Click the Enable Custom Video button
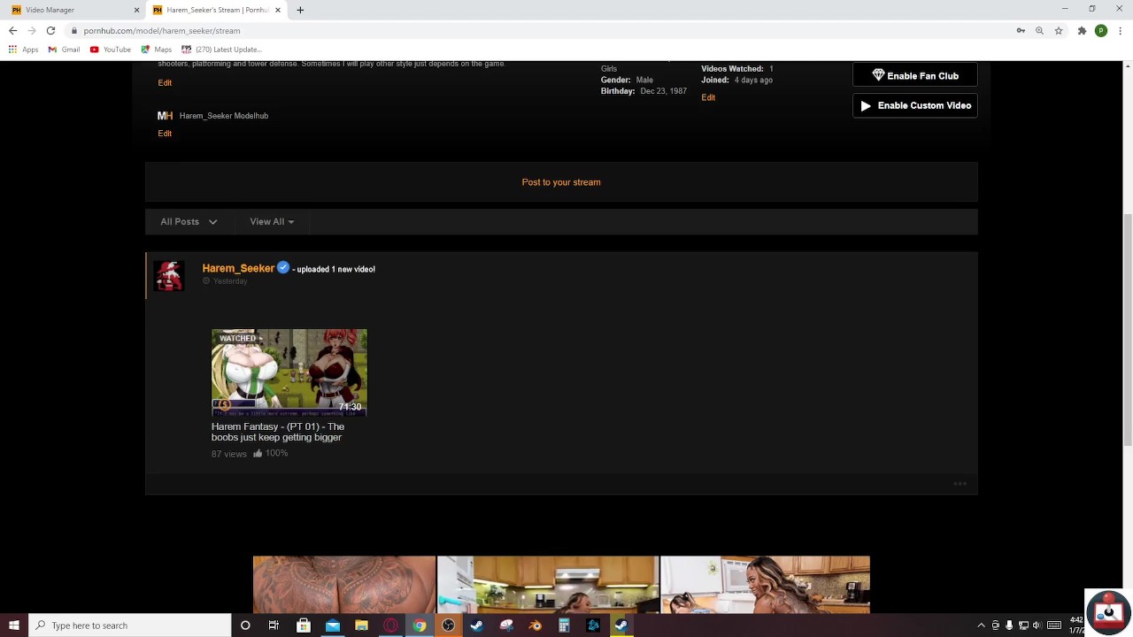The height and width of the screenshot is (637, 1133). (915, 105)
